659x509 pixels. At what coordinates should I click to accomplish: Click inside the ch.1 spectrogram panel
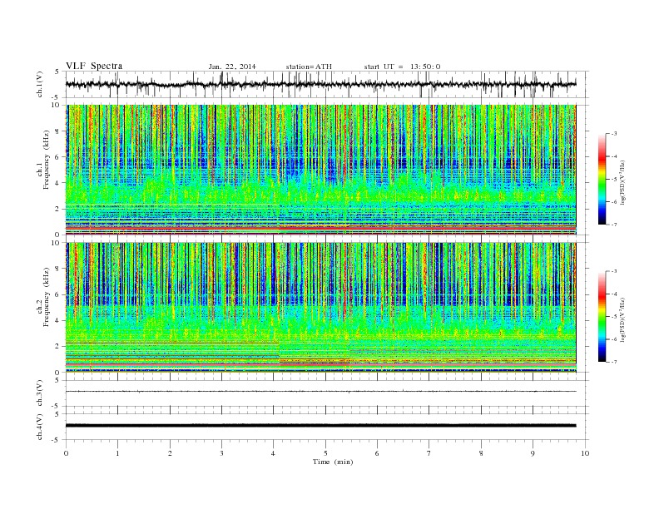pyautogui.click(x=320, y=170)
